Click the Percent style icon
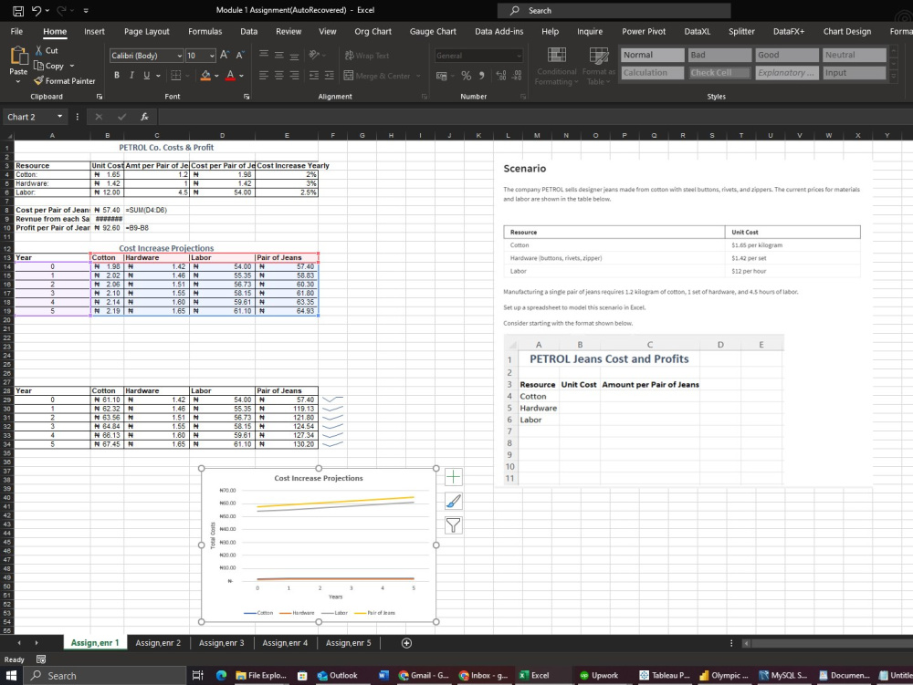The height and width of the screenshot is (685, 913). [466, 76]
